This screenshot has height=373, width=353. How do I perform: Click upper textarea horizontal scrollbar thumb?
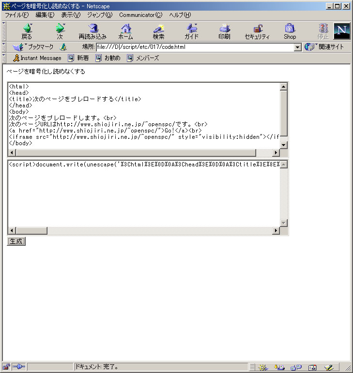tap(136, 153)
